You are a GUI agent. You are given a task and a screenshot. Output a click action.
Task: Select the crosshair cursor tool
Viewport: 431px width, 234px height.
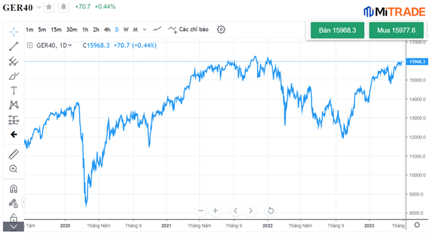coord(14,30)
